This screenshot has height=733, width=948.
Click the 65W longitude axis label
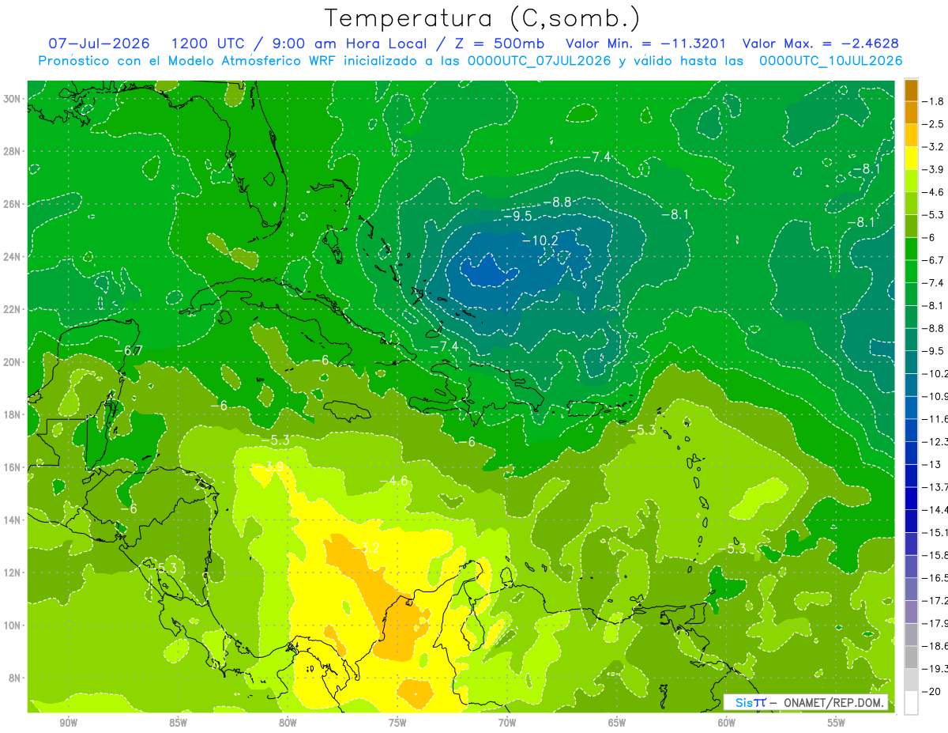click(617, 724)
